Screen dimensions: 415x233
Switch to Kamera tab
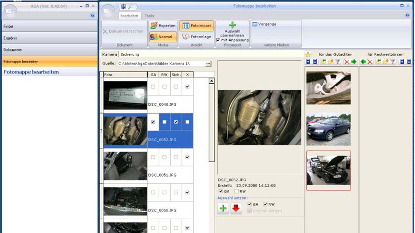coord(110,54)
